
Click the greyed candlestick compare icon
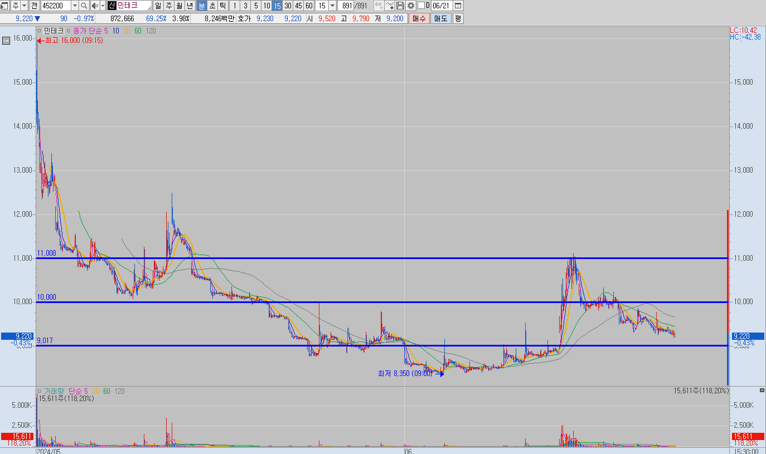point(379,6)
